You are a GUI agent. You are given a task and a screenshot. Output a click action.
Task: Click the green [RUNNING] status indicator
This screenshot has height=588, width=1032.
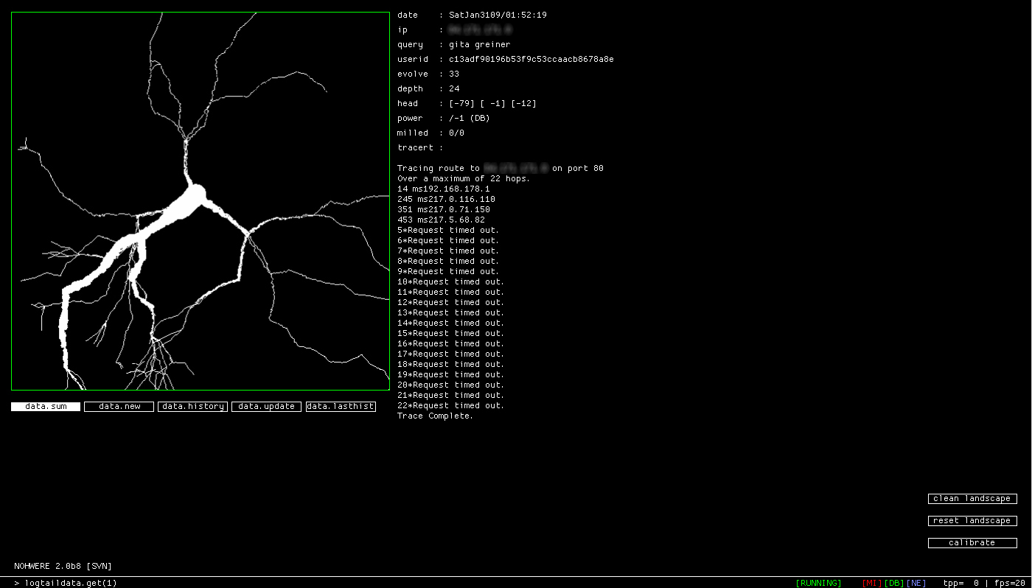(x=818, y=583)
